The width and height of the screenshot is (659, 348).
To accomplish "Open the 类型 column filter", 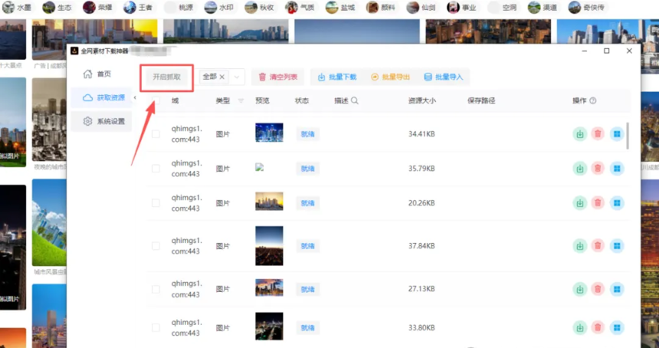I will (241, 101).
